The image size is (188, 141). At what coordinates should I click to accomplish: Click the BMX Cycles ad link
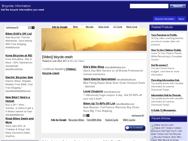(129, 120)
